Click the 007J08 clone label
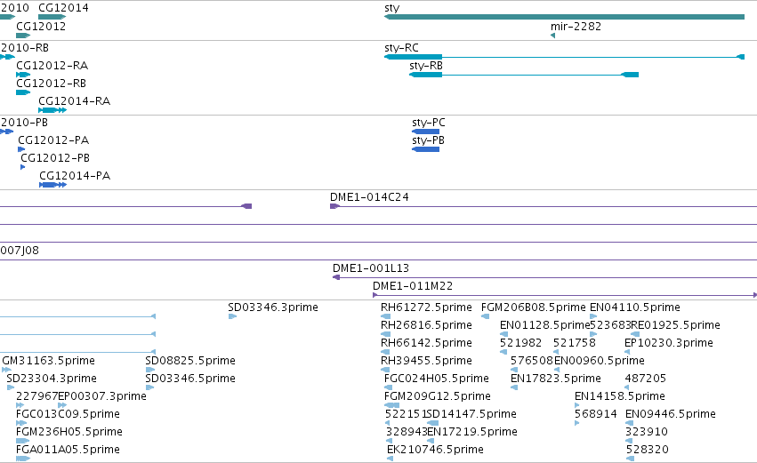757x463 pixels. (20, 251)
